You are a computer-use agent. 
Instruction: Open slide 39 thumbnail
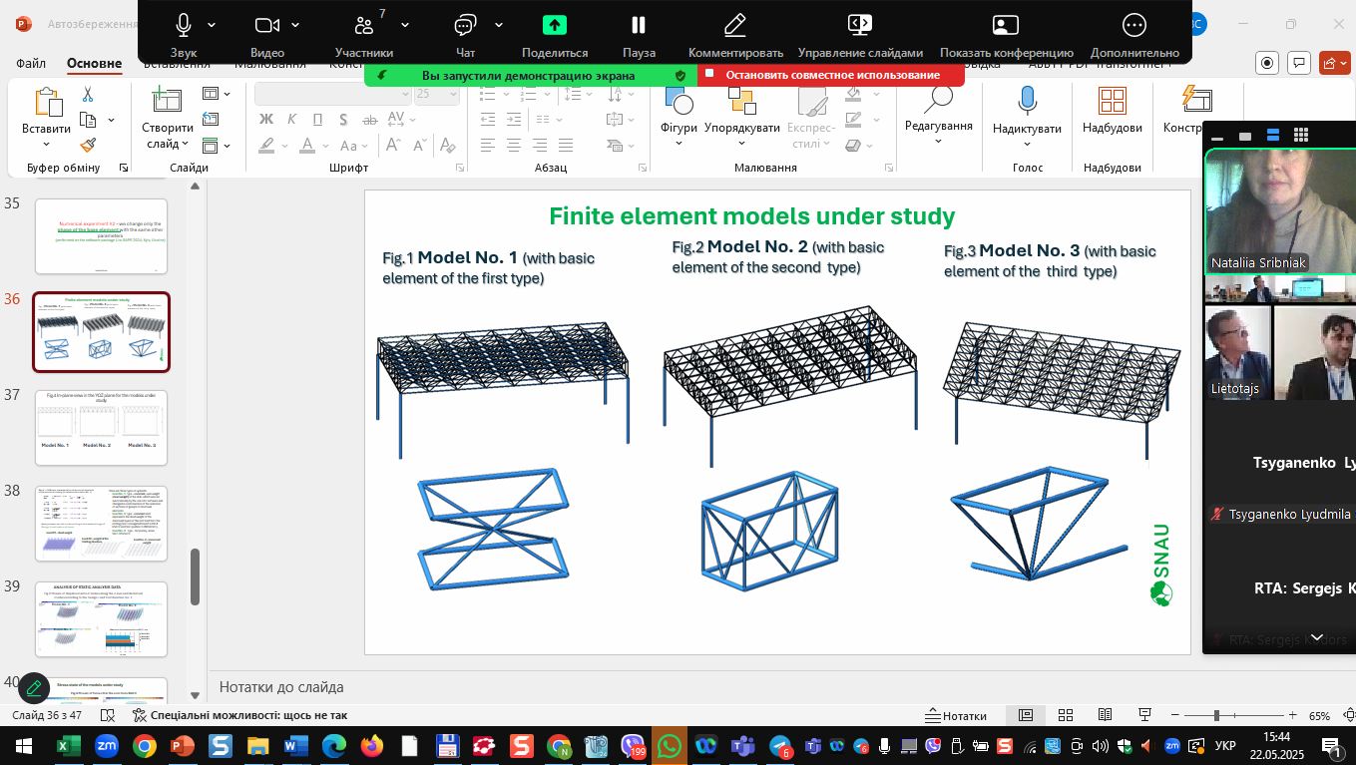point(102,619)
